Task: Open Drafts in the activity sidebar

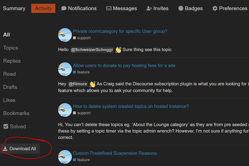Action: [10, 87]
